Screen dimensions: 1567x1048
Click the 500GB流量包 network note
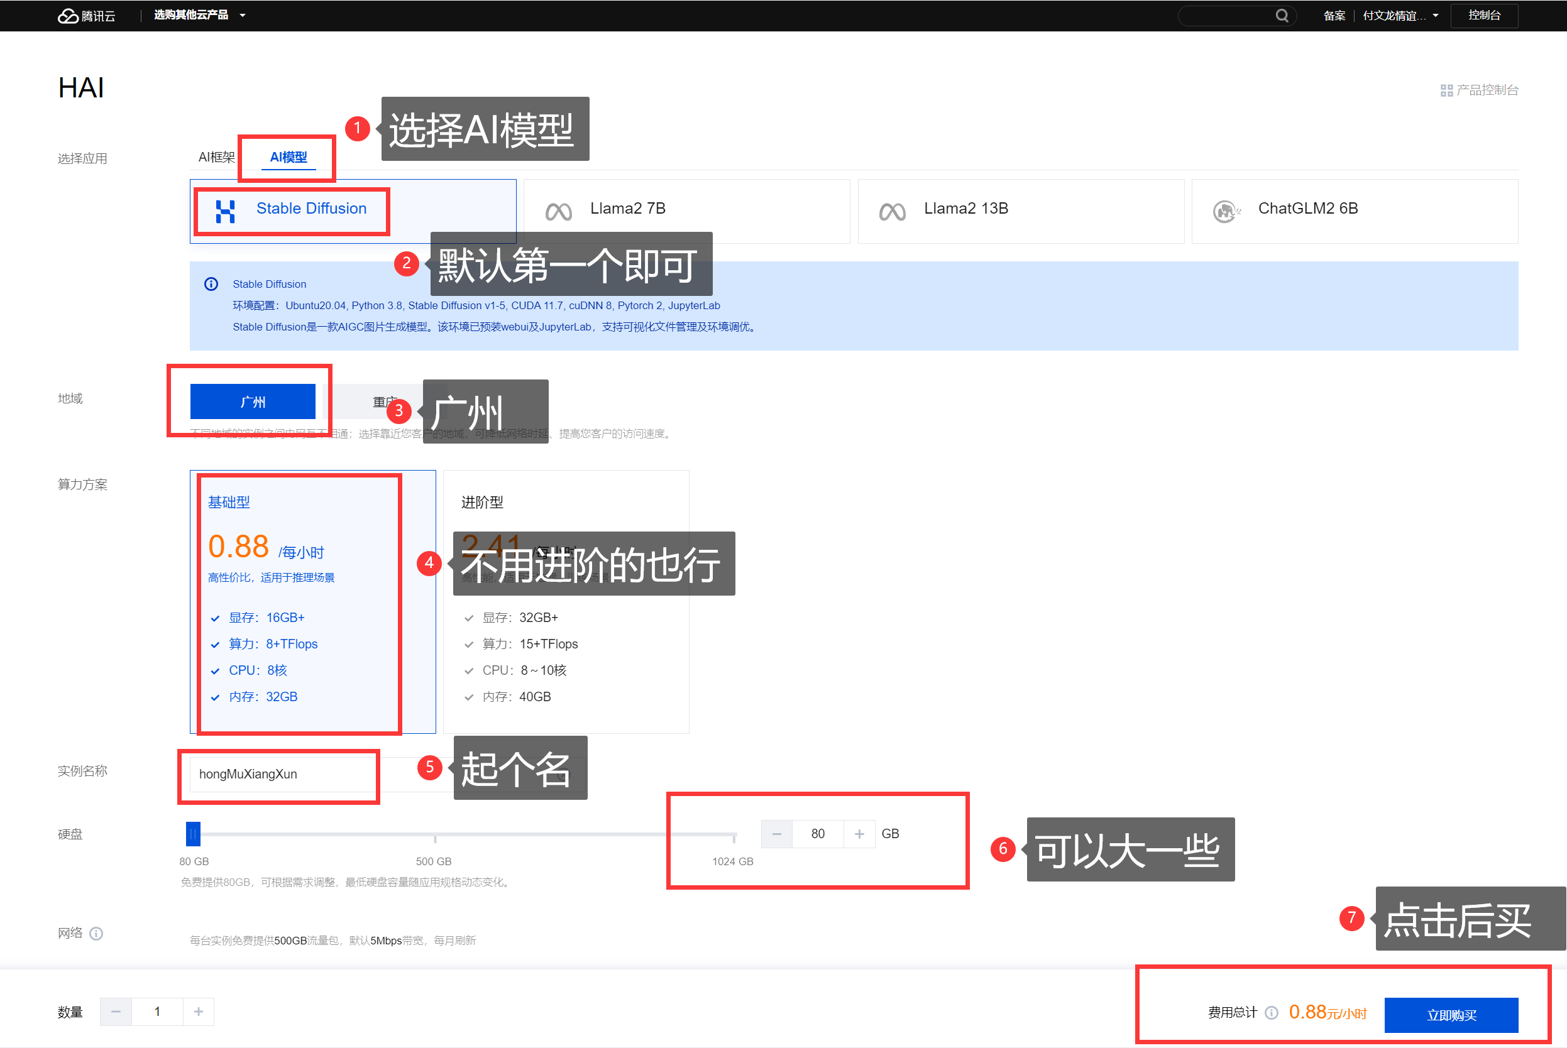333,941
